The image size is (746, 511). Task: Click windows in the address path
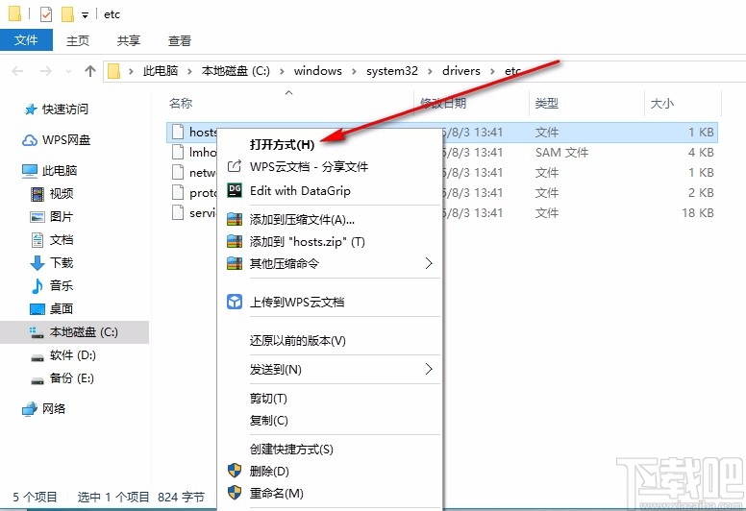(318, 71)
